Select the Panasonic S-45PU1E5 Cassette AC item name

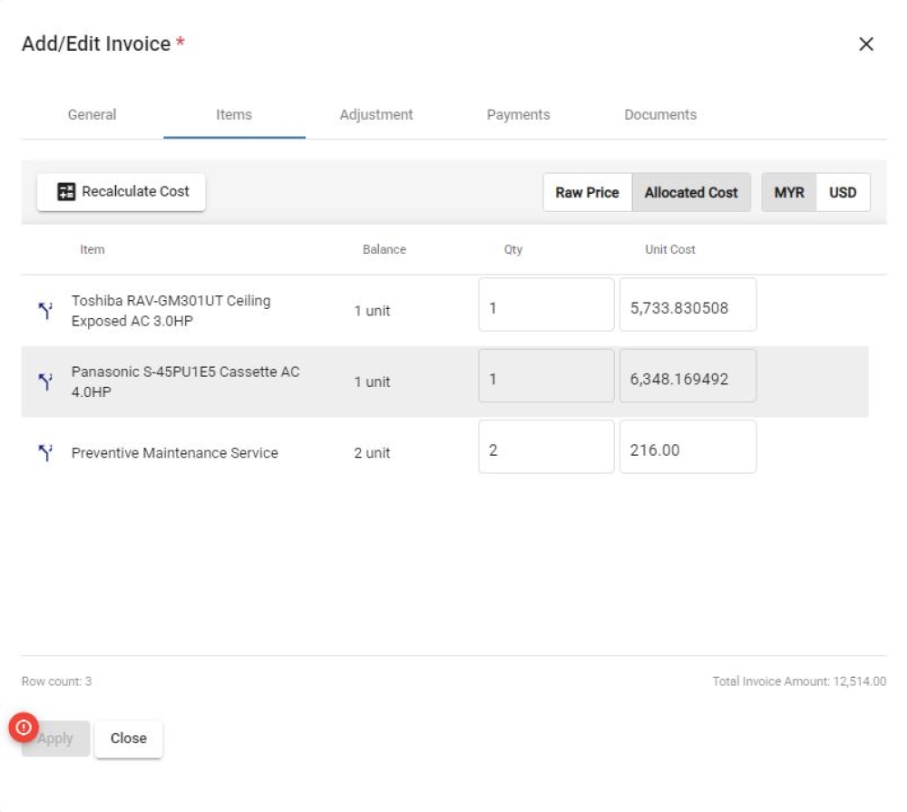coord(185,382)
